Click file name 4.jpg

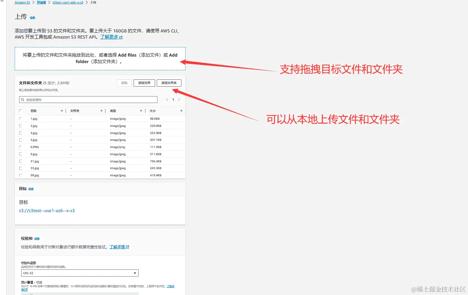[33, 140]
